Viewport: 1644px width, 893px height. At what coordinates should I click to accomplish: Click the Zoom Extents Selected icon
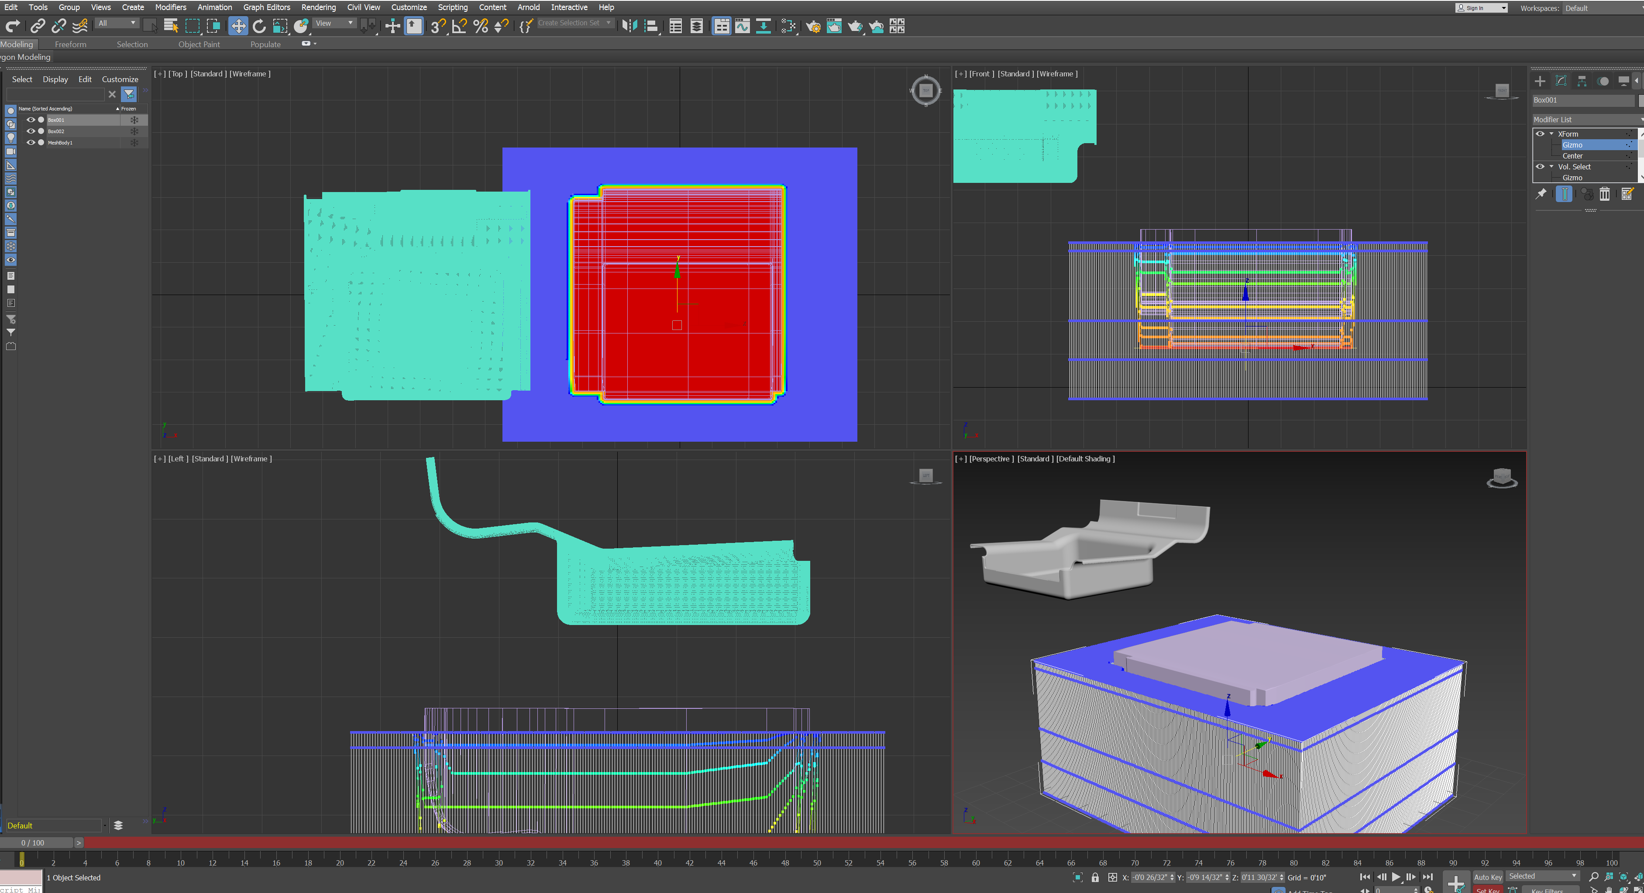tap(1623, 877)
